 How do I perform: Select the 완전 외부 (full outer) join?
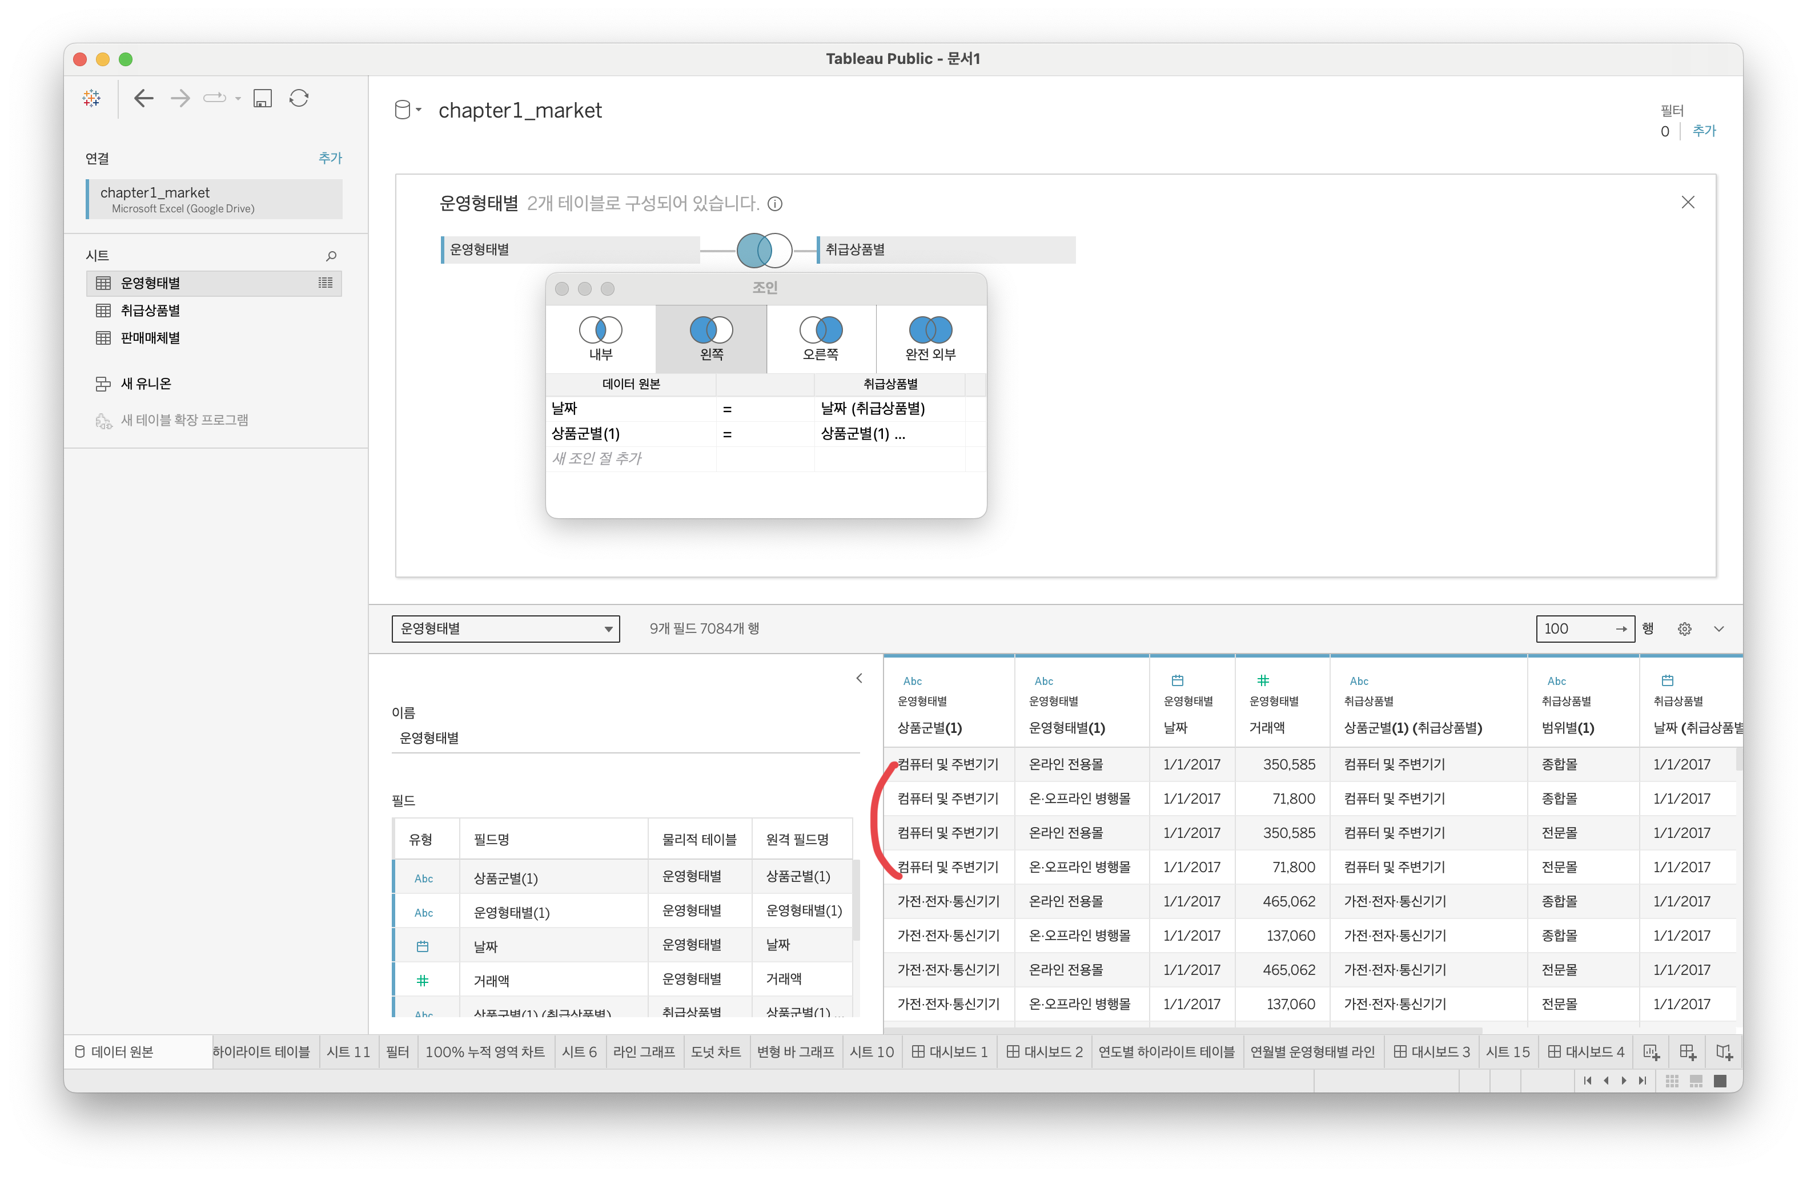point(930,338)
